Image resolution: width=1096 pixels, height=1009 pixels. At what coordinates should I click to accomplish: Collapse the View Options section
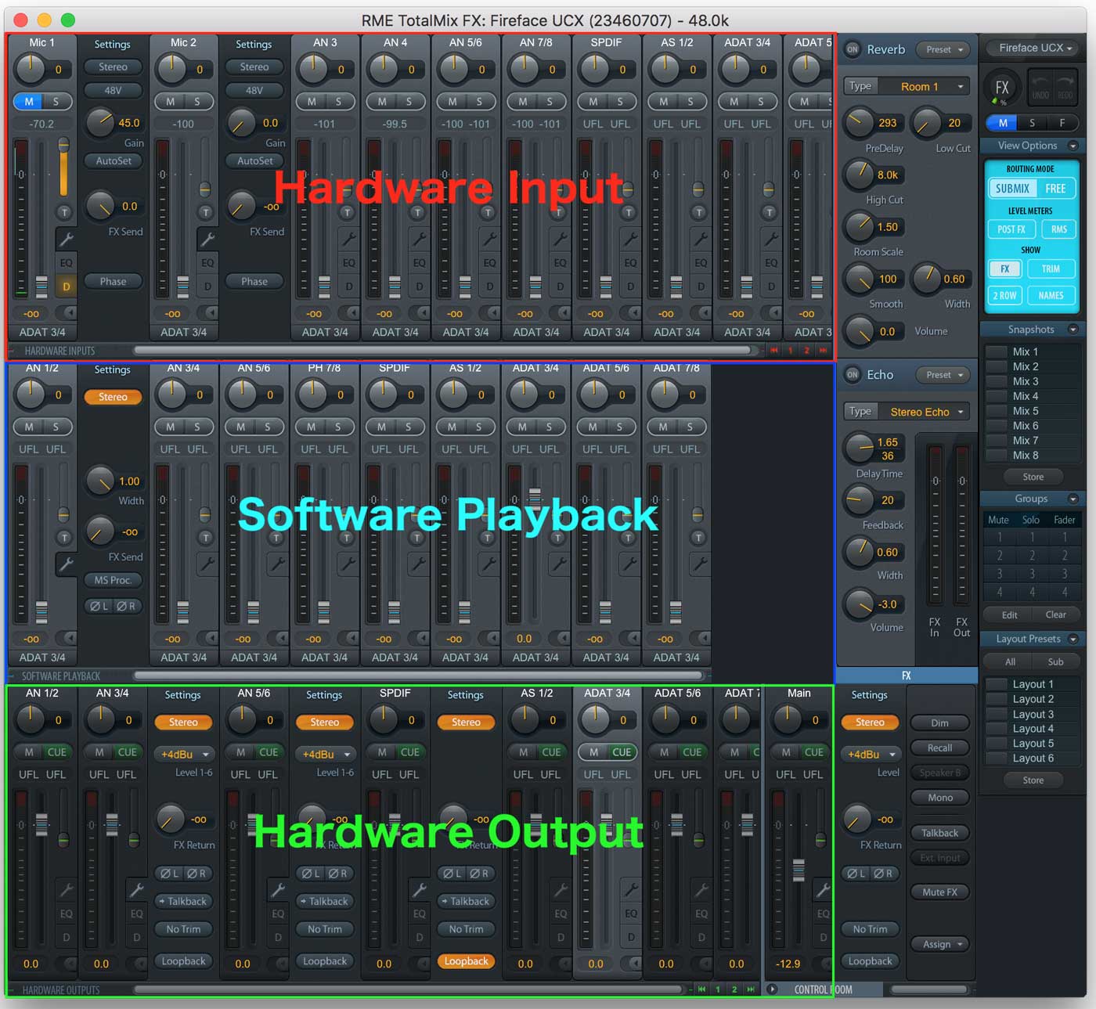[x=1073, y=146]
